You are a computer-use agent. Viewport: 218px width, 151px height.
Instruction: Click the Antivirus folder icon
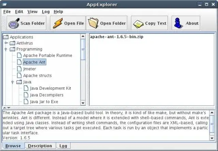coord(12,43)
